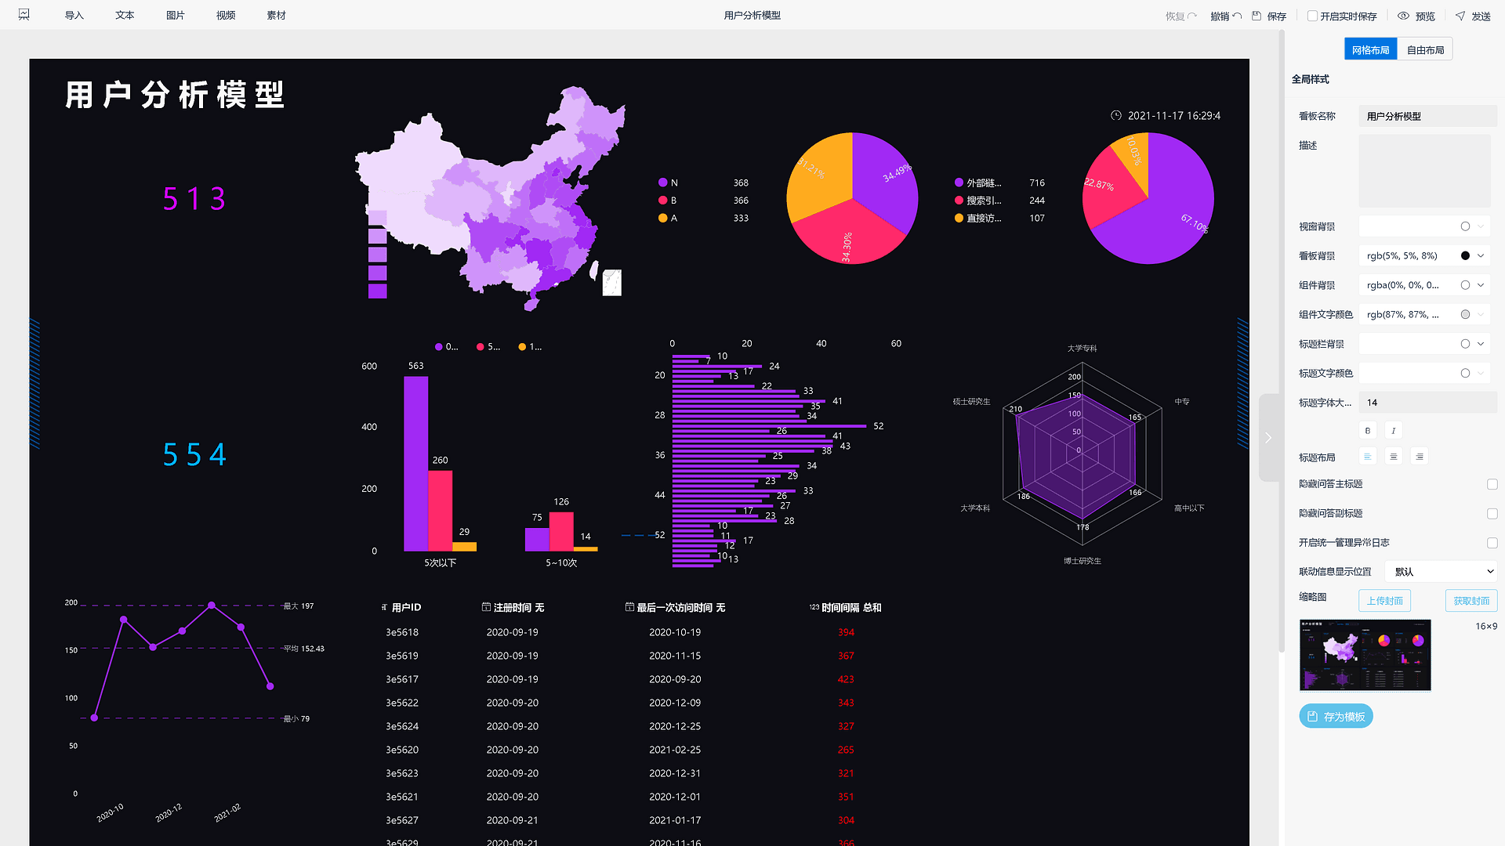This screenshot has height=846, width=1505.
Task: Click legend marker 外部链 in second pie chart
Action: click(x=959, y=183)
